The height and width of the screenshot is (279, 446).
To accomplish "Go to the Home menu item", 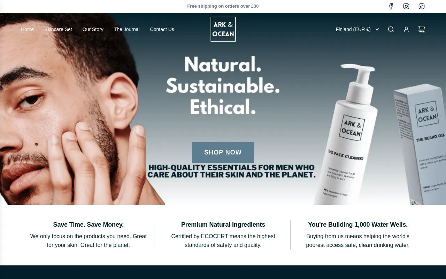I will click(27, 29).
